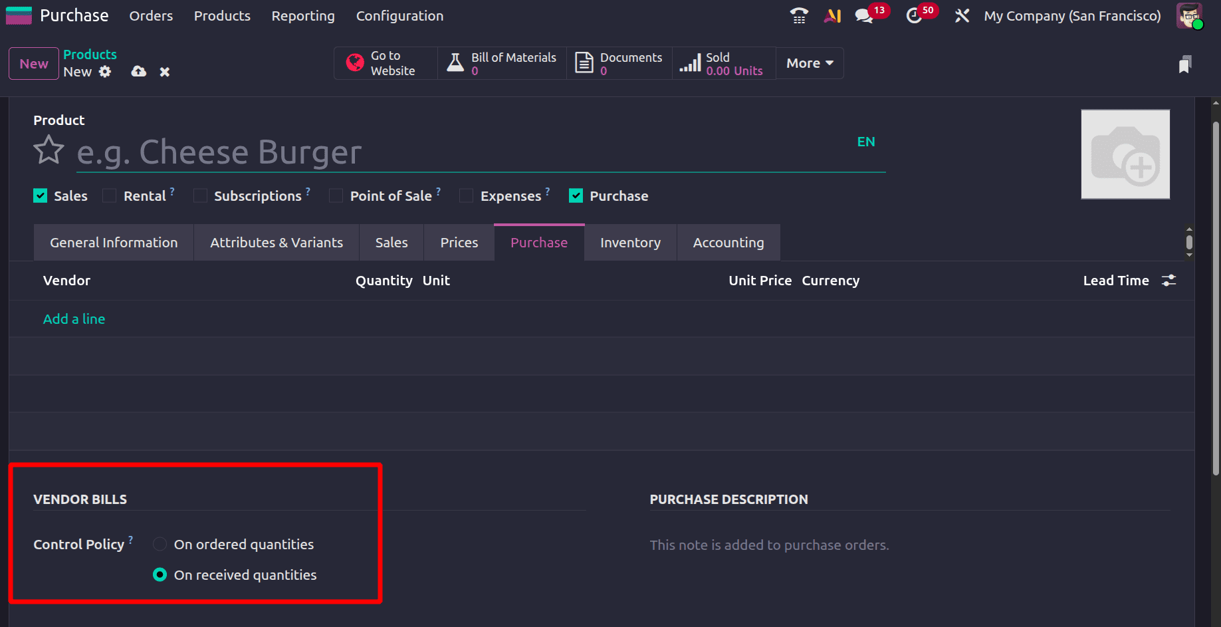The height and width of the screenshot is (627, 1221).
Task: Click Add a line under Vendor
Action: click(74, 318)
